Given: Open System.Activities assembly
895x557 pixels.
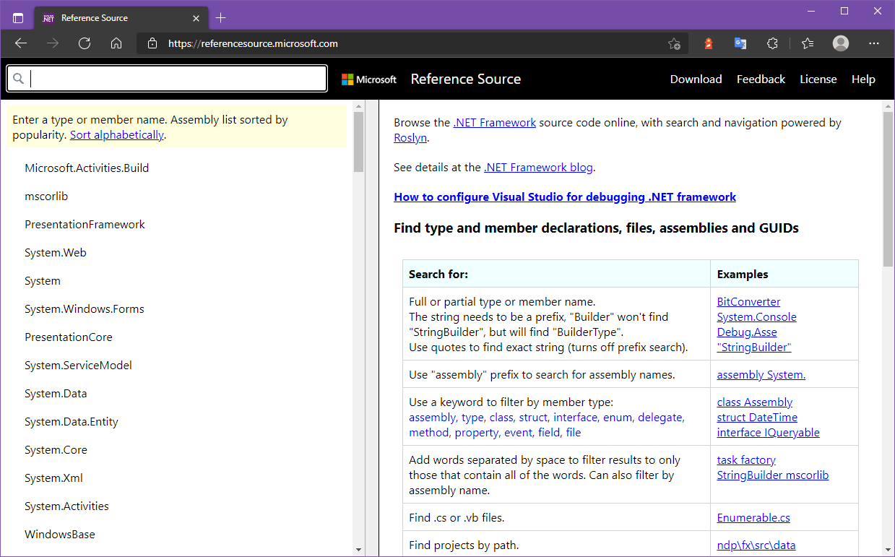Looking at the screenshot, I should click(x=66, y=506).
